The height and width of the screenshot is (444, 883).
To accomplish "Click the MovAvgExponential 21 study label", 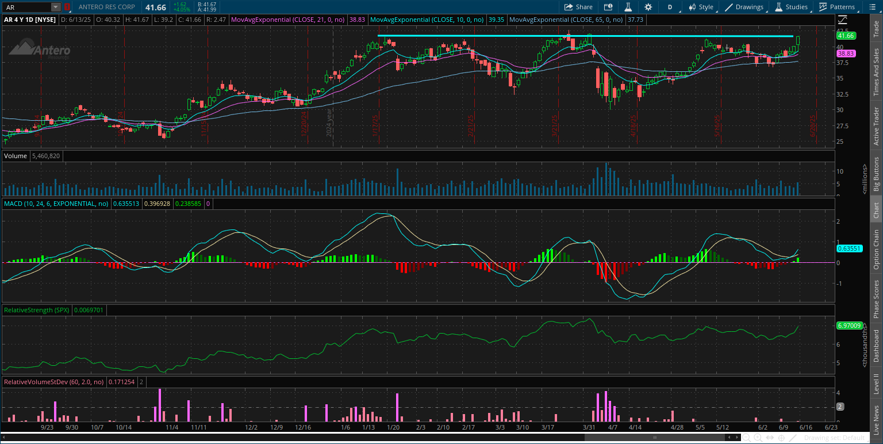I will click(287, 19).
